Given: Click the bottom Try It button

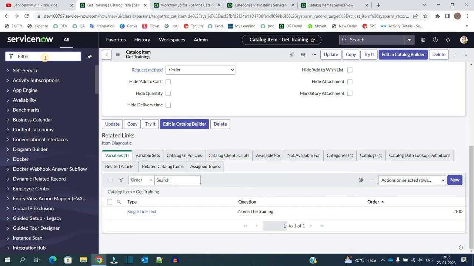Looking at the screenshot, I should [150, 124].
